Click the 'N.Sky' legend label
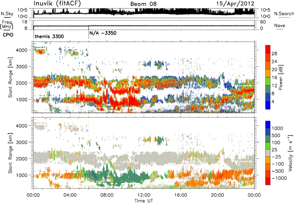Screen dimensions: 294x203 tap(7, 14)
